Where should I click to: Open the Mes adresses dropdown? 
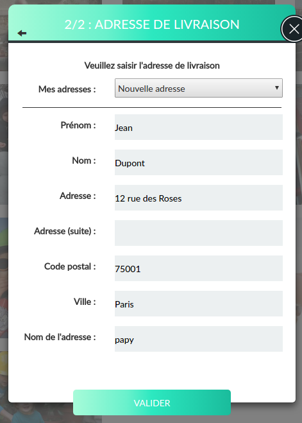click(199, 88)
